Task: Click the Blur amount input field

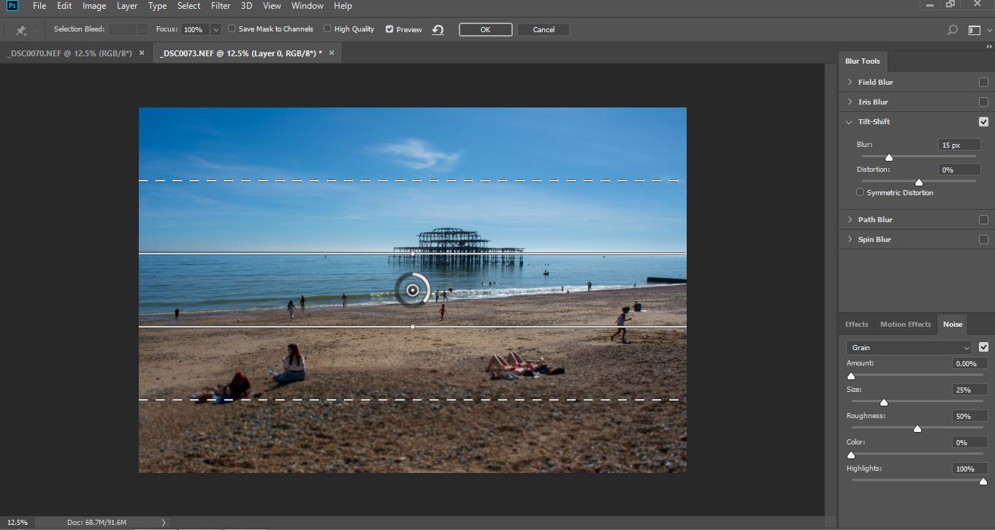Action: [x=959, y=145]
